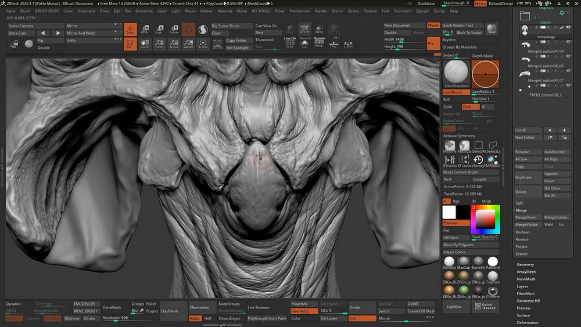The width and height of the screenshot is (581, 327).
Task: Click the MaskPen brush icon
Action: pos(450,146)
